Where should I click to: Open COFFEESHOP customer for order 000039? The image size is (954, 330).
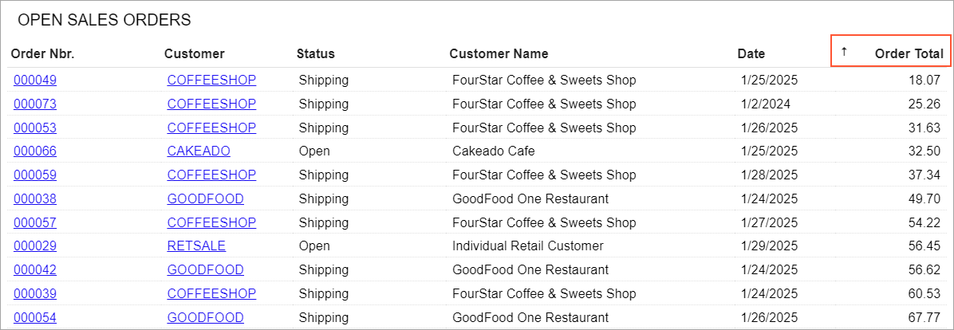point(211,293)
